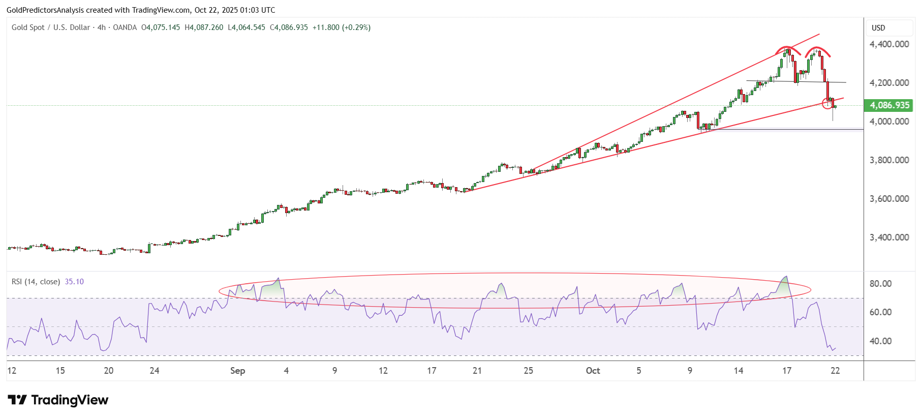
Task: Click the RSI (14, close) indicator label
Action: pyautogui.click(x=36, y=282)
